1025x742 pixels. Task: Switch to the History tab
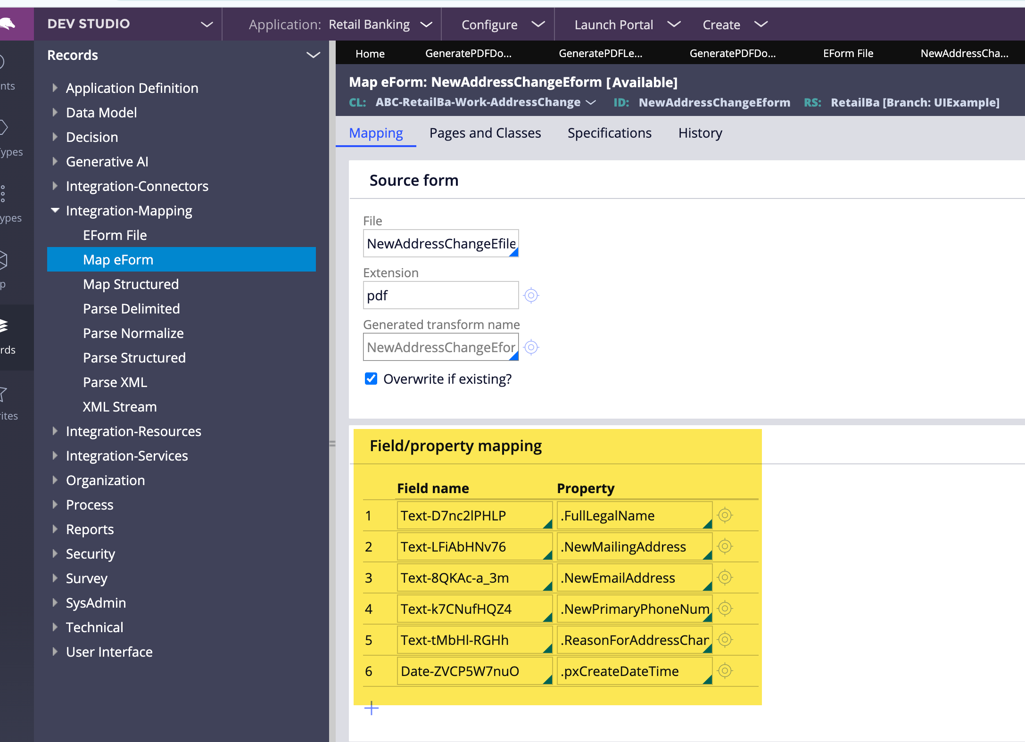700,133
